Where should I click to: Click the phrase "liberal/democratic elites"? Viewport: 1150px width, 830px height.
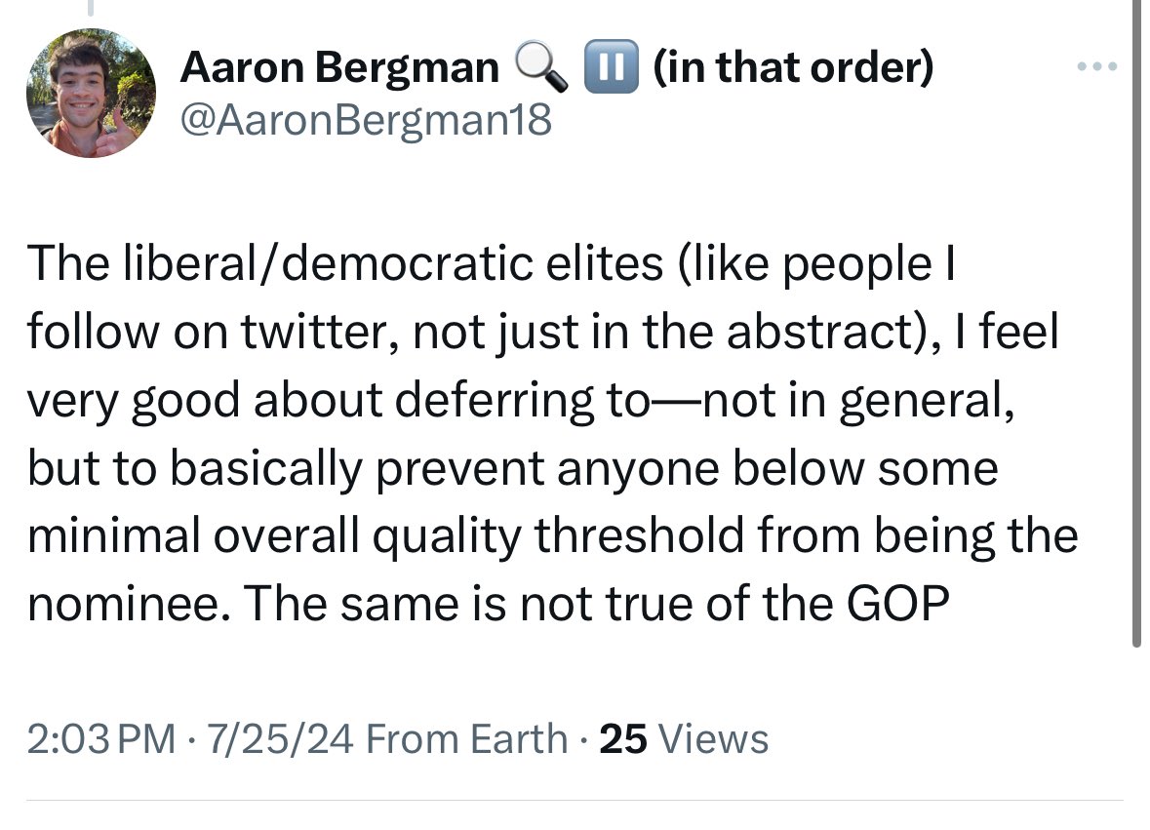[392, 263]
